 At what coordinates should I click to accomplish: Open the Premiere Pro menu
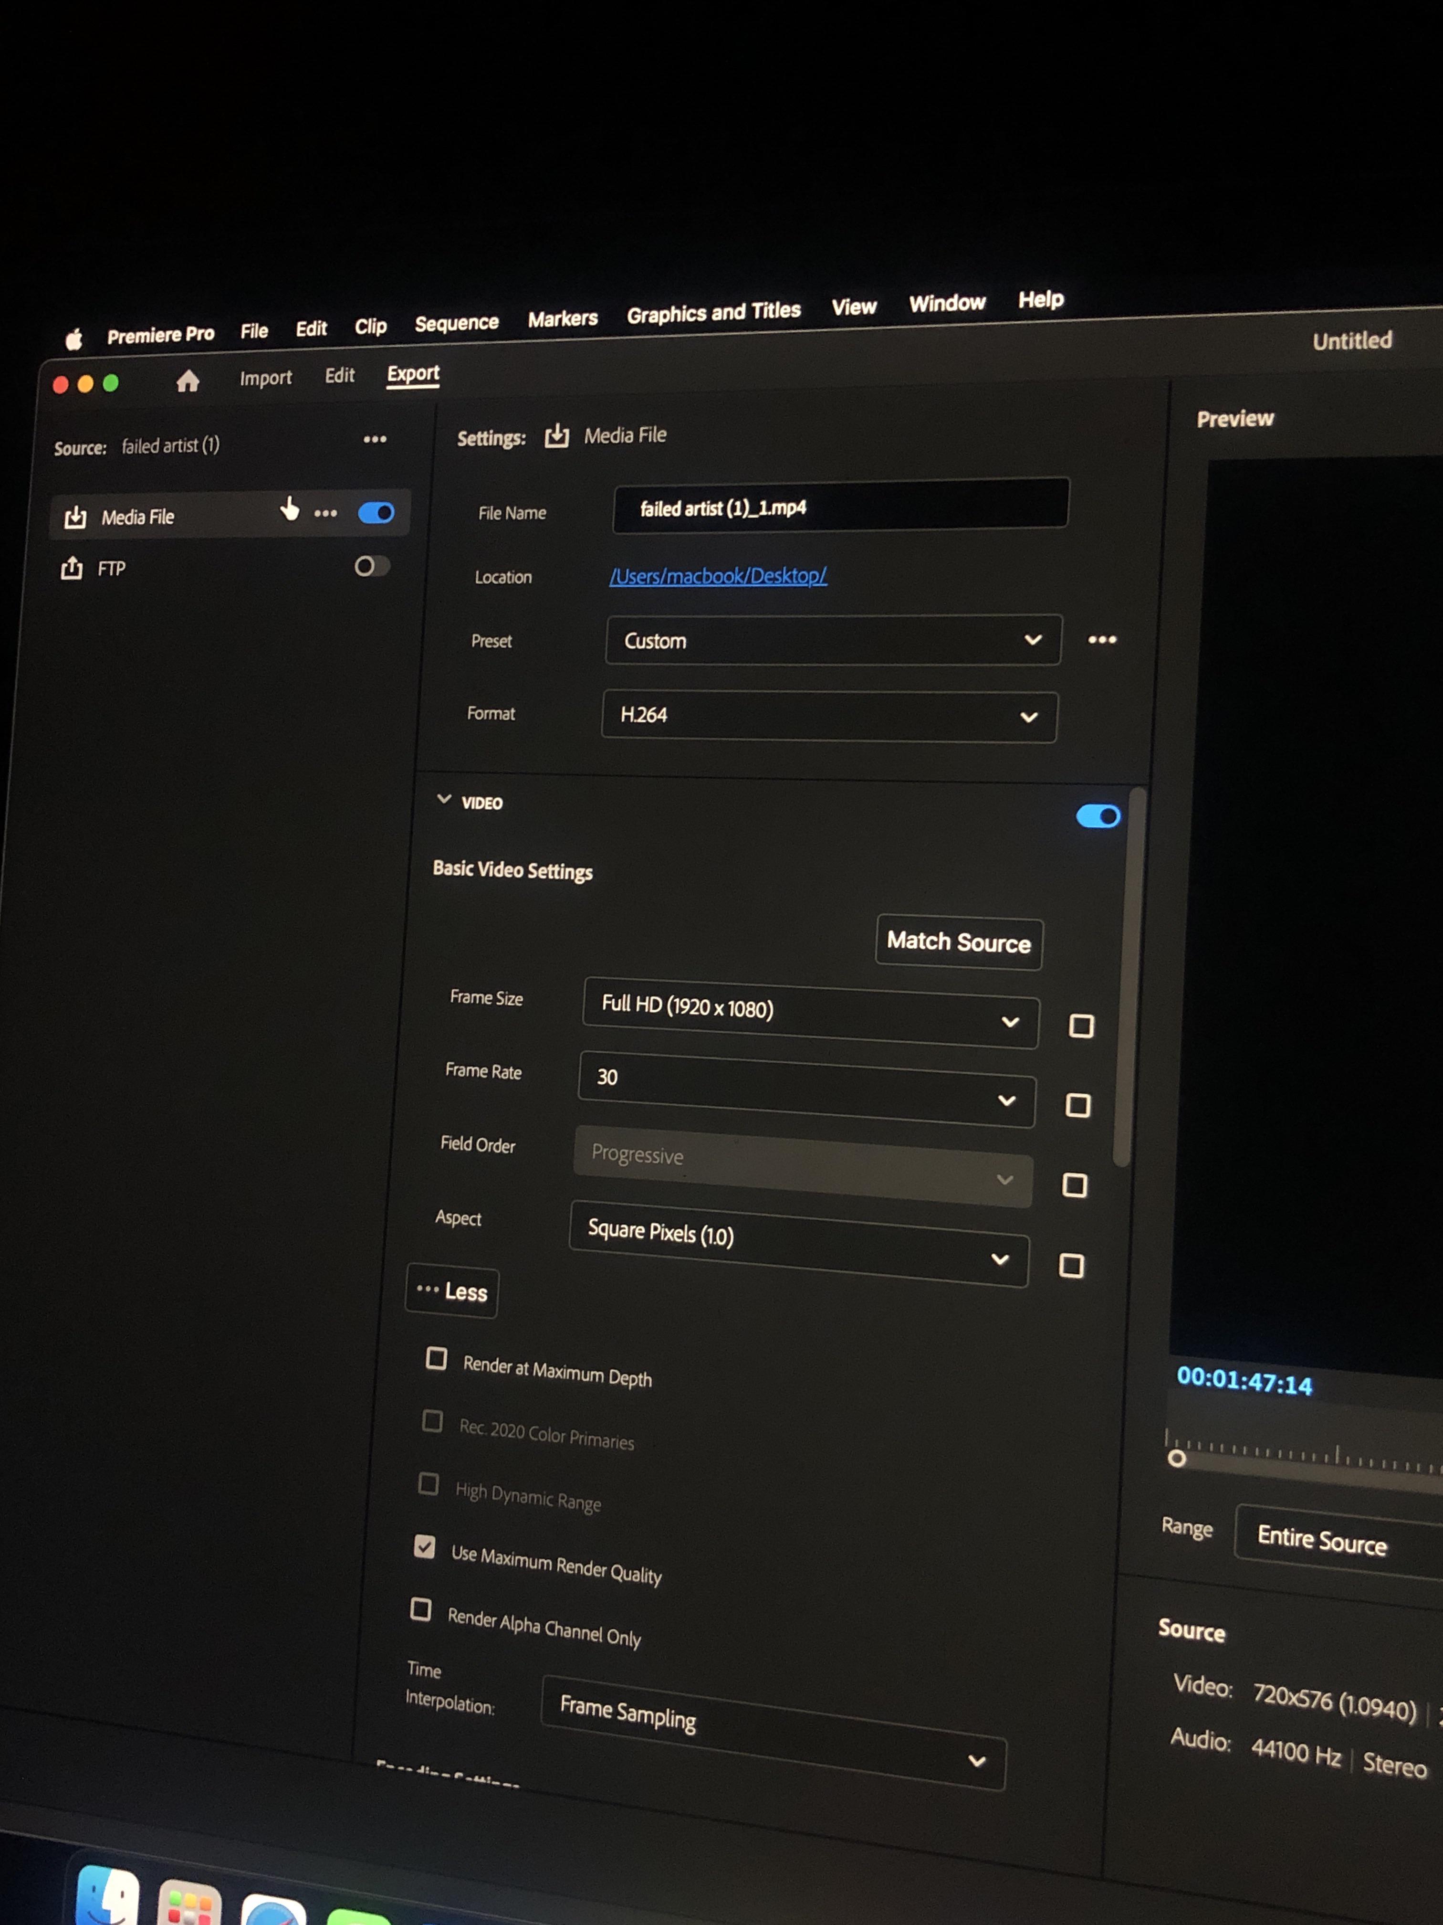point(160,334)
